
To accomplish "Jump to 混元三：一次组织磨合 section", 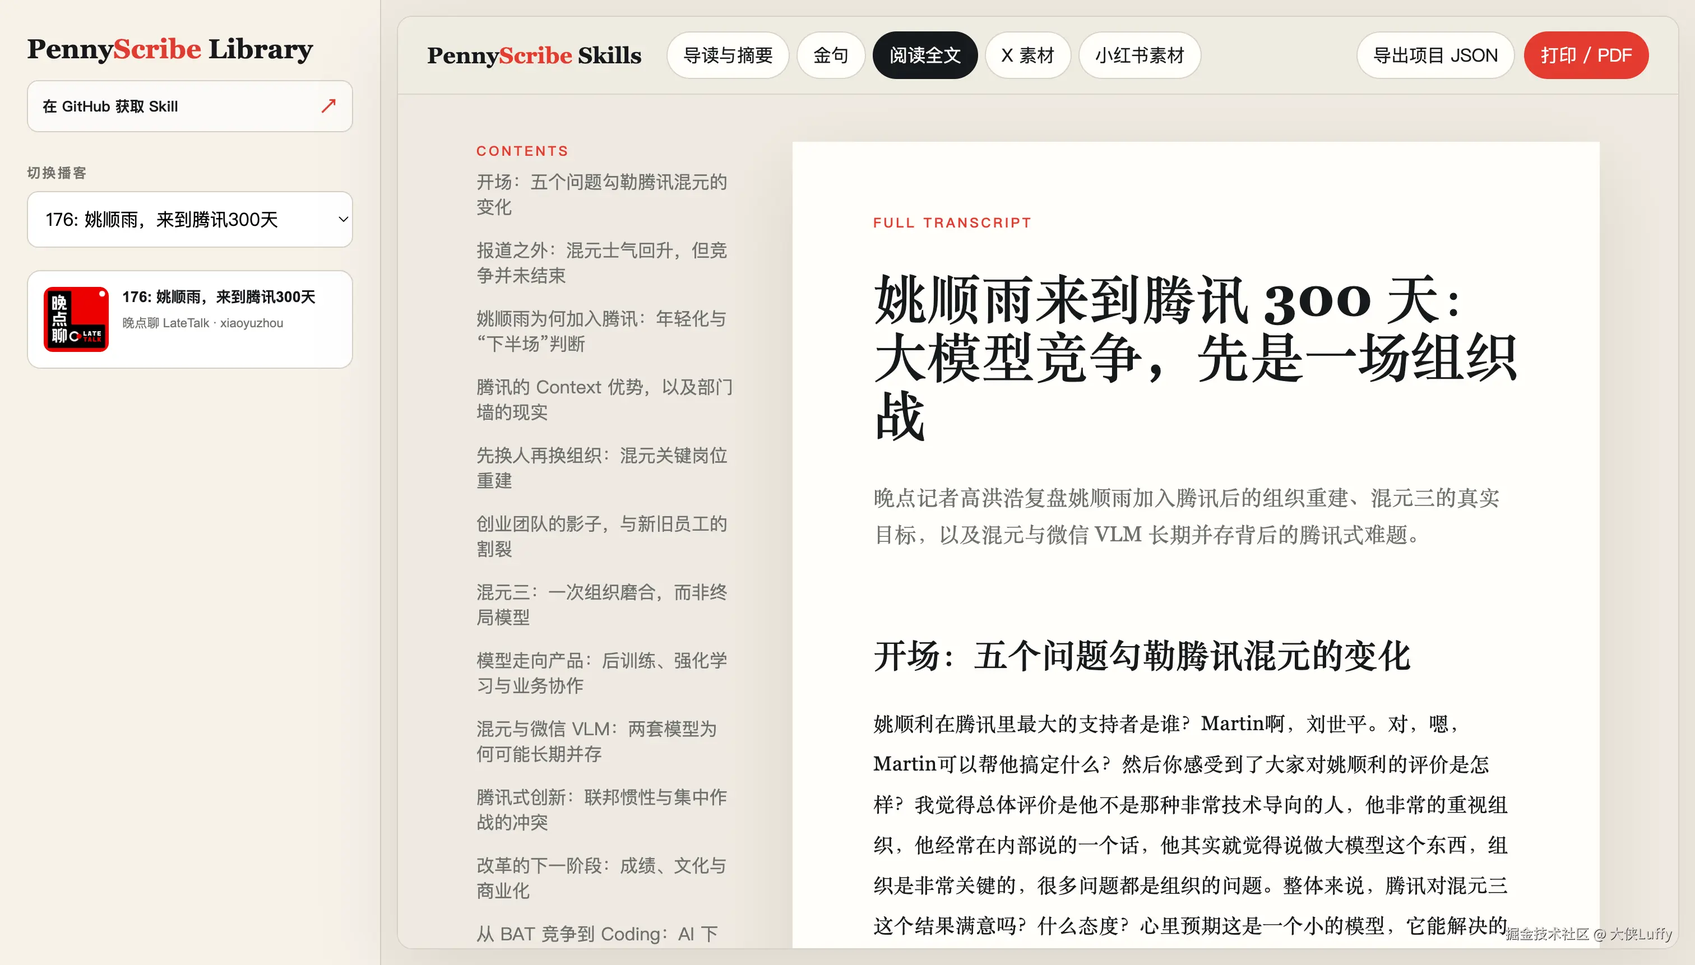I will pos(602,604).
